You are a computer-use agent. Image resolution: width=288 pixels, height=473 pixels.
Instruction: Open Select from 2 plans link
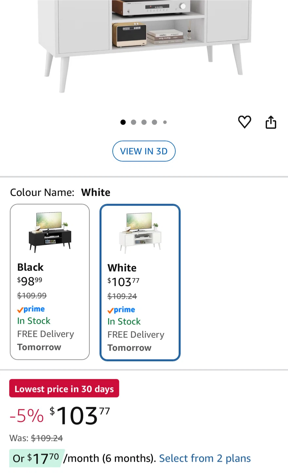tap(205, 458)
